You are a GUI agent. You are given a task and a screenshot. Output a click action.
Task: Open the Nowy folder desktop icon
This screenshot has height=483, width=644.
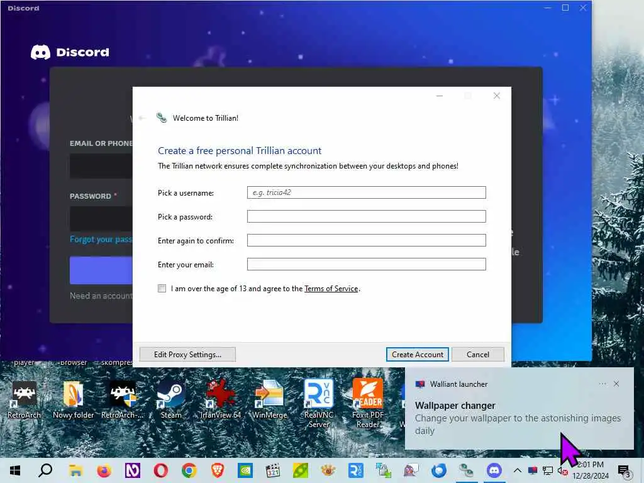(74, 399)
